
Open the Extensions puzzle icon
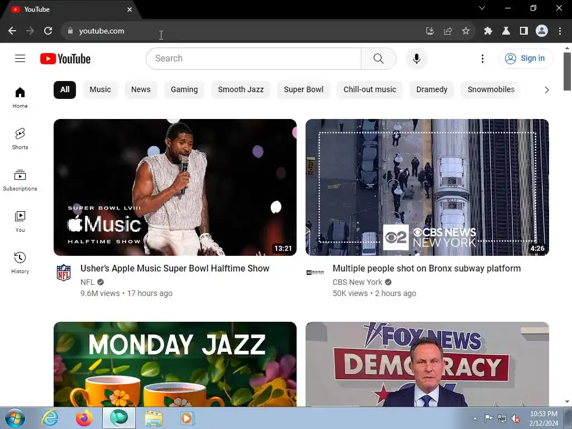[x=488, y=31]
